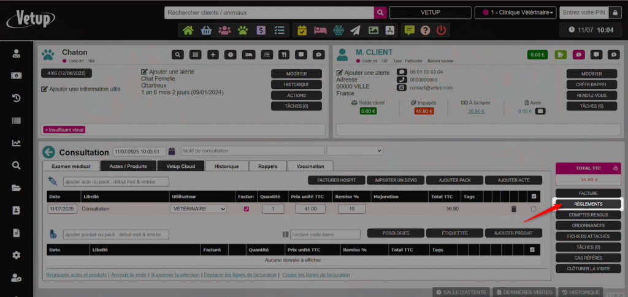Focus the Rechercher clients / animaux field
The image size is (628, 297).
[269, 12]
